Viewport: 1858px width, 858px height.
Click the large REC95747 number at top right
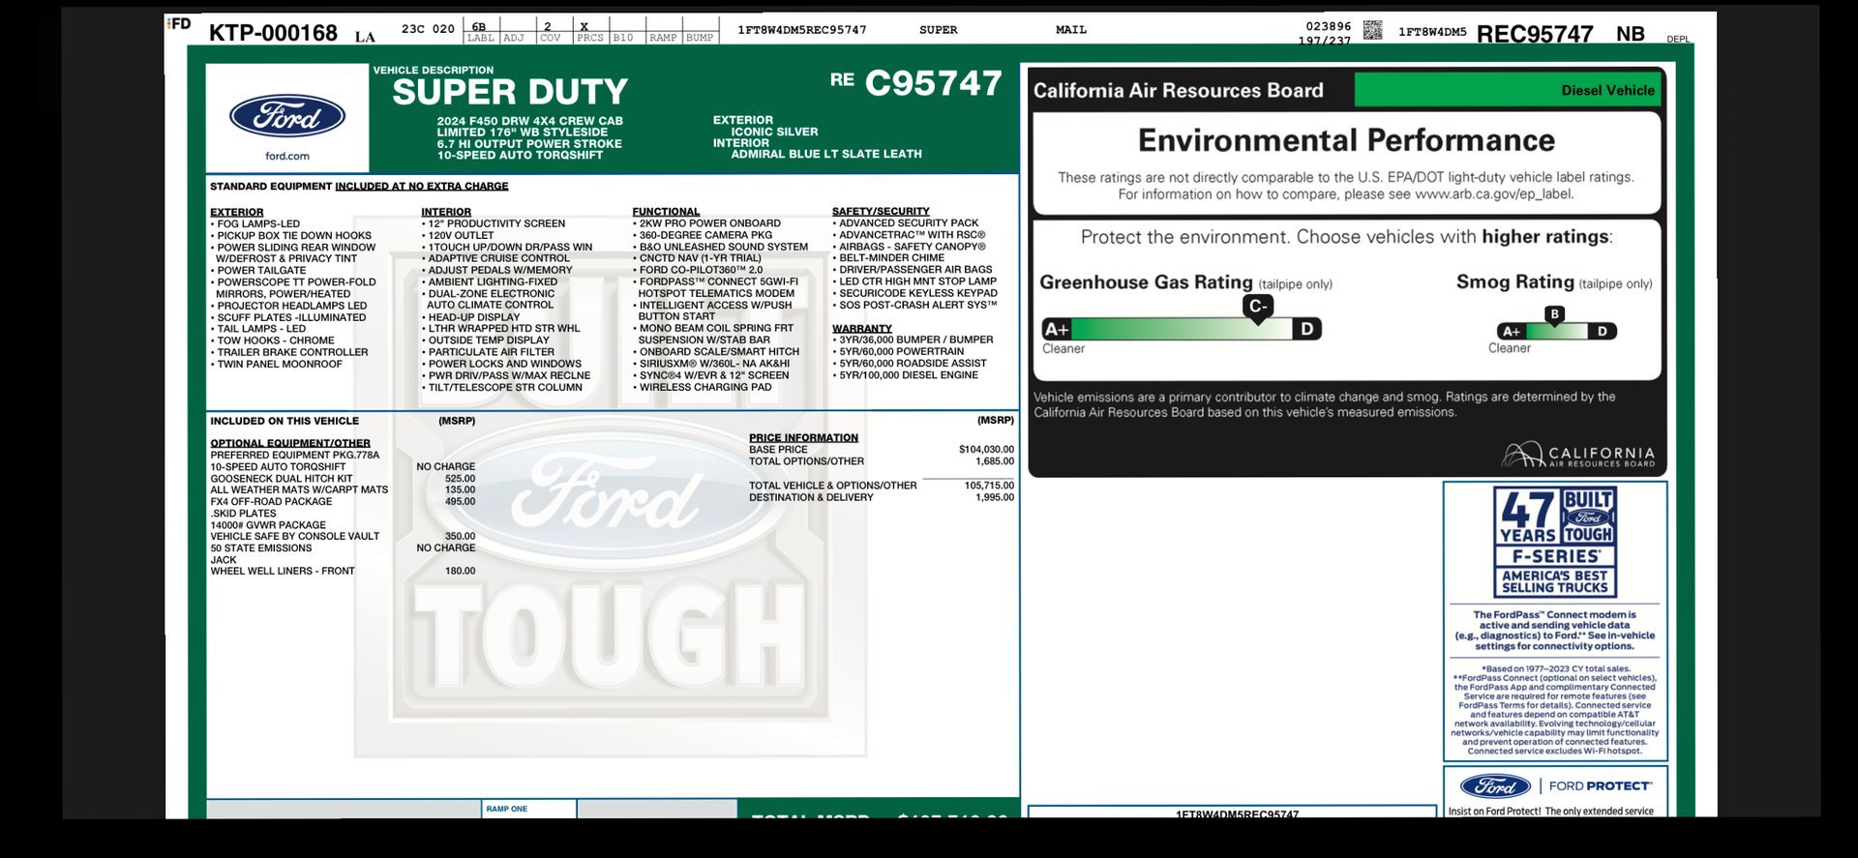1534,34
